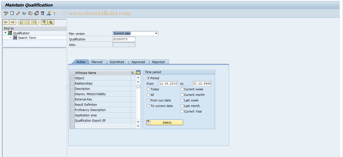Click the bottommost down arrow of the infotype scrollbar

[138, 126]
